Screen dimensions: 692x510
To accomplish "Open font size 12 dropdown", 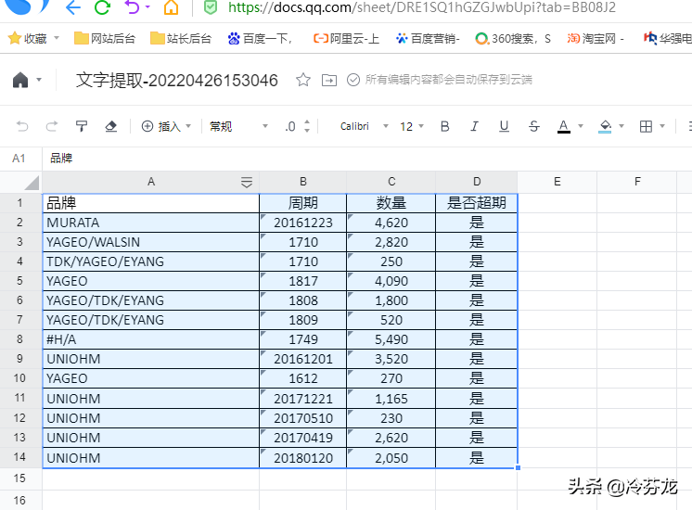I will [412, 127].
